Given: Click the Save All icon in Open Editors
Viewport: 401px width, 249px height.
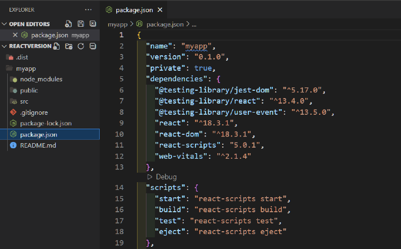Looking at the screenshot, I should coord(81,24).
